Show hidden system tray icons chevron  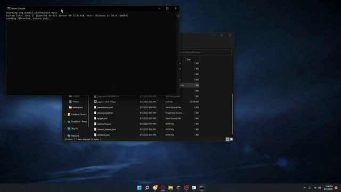pyautogui.click(x=304, y=188)
